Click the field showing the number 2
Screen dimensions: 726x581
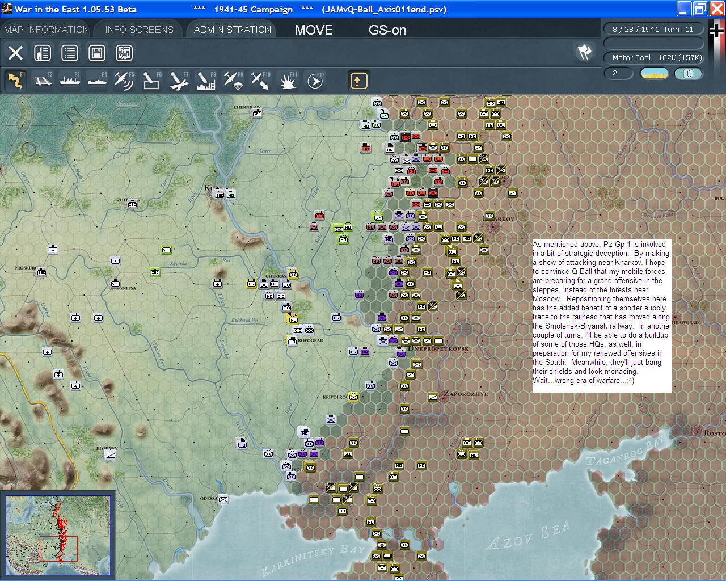coord(619,73)
